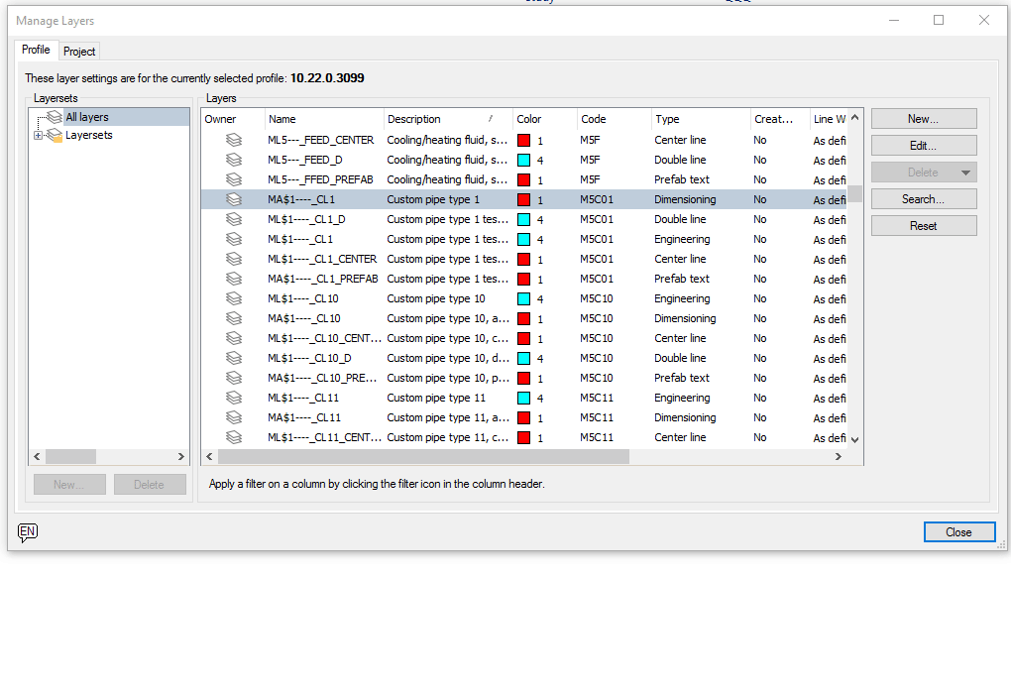Screen dimensions: 1011x694
Task: Sort layers by the Code column header
Action: [x=614, y=119]
